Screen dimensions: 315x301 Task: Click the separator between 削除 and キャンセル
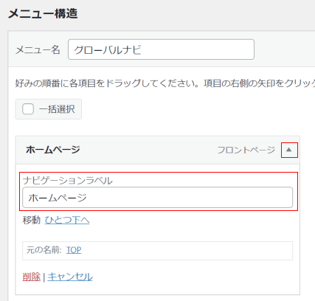[44, 277]
